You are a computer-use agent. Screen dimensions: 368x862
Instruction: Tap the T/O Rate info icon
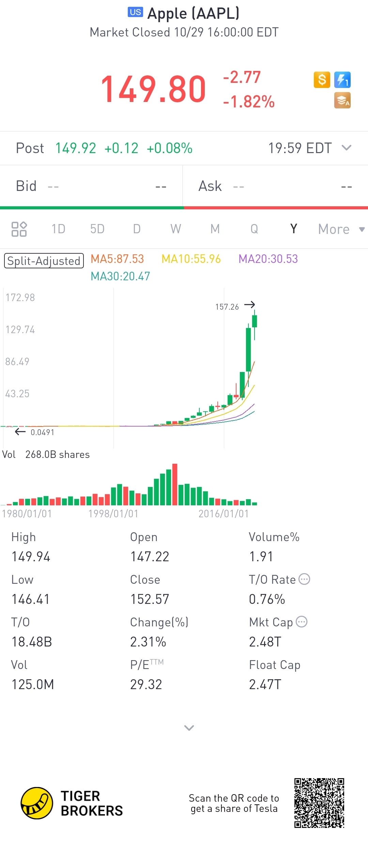304,579
